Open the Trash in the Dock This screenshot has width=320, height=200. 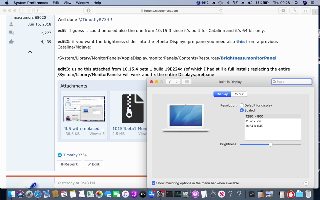(x=308, y=194)
